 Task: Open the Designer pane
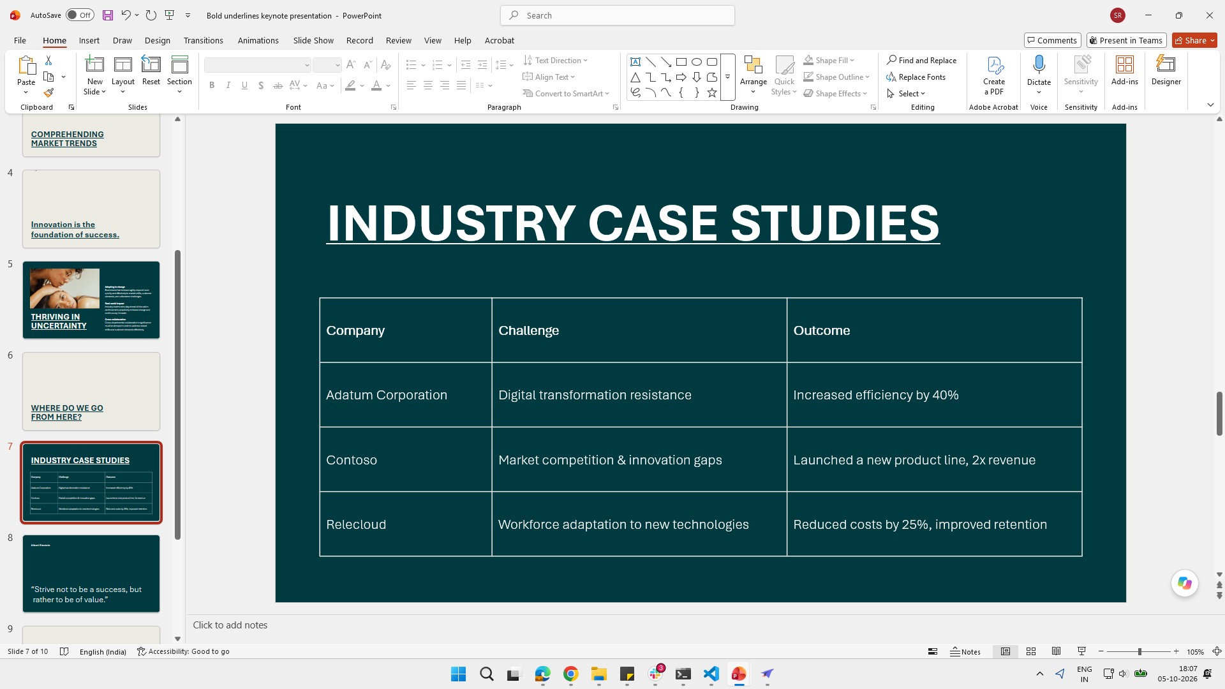click(1166, 70)
